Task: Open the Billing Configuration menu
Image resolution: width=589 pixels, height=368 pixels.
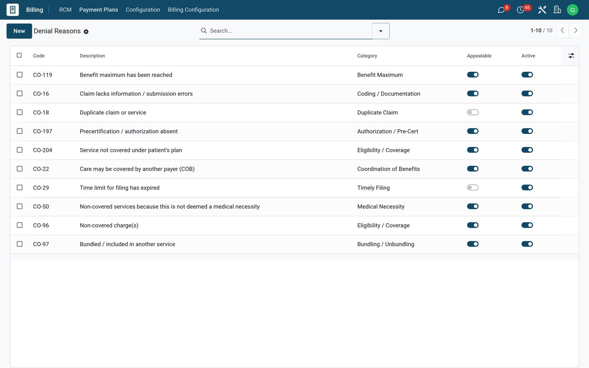Action: (193, 10)
